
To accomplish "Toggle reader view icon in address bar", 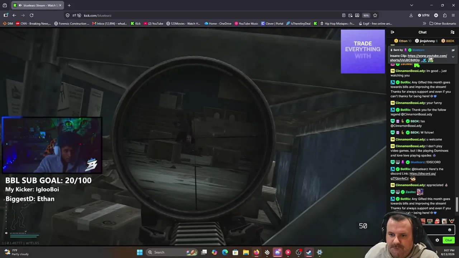I will (344, 15).
